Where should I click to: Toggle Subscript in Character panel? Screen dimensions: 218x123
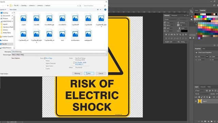pyautogui.click(x=180, y=35)
